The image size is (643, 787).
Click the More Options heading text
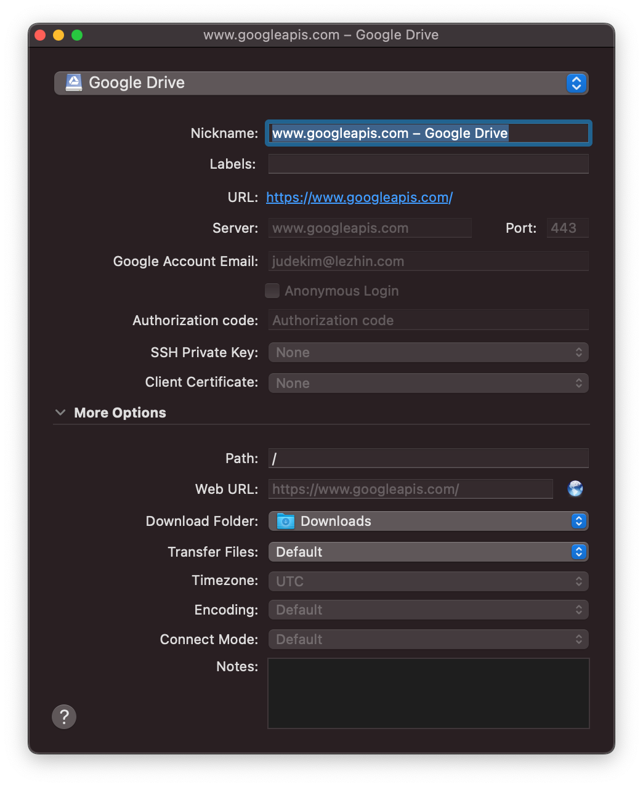(120, 413)
